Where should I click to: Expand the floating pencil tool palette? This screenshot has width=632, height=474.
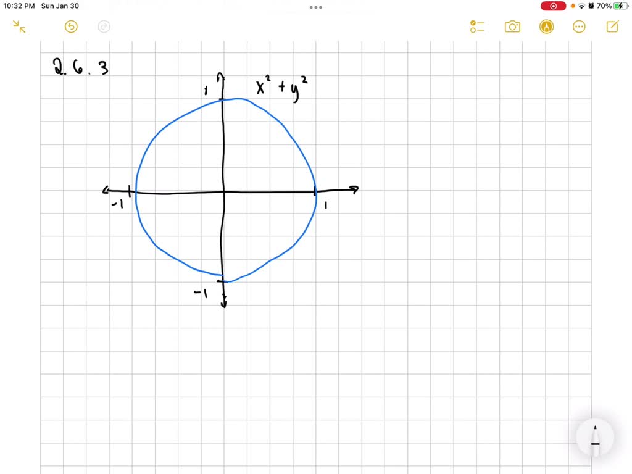click(594, 438)
